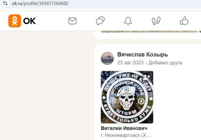Screen dimensions: 201x140
Task: Open Виталии Иванович profile link
Action: (x=124, y=128)
